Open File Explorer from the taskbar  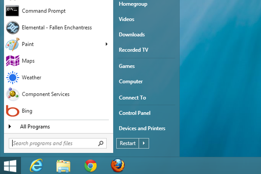pos(63,166)
